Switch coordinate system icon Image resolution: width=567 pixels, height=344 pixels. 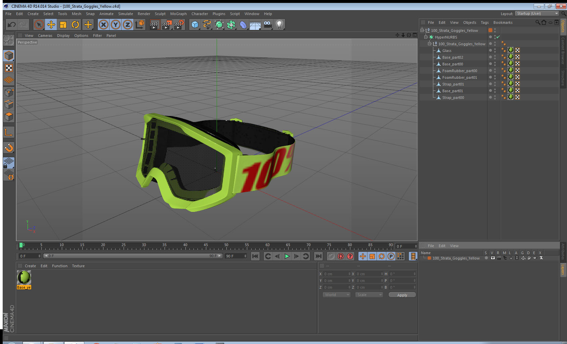click(x=140, y=24)
